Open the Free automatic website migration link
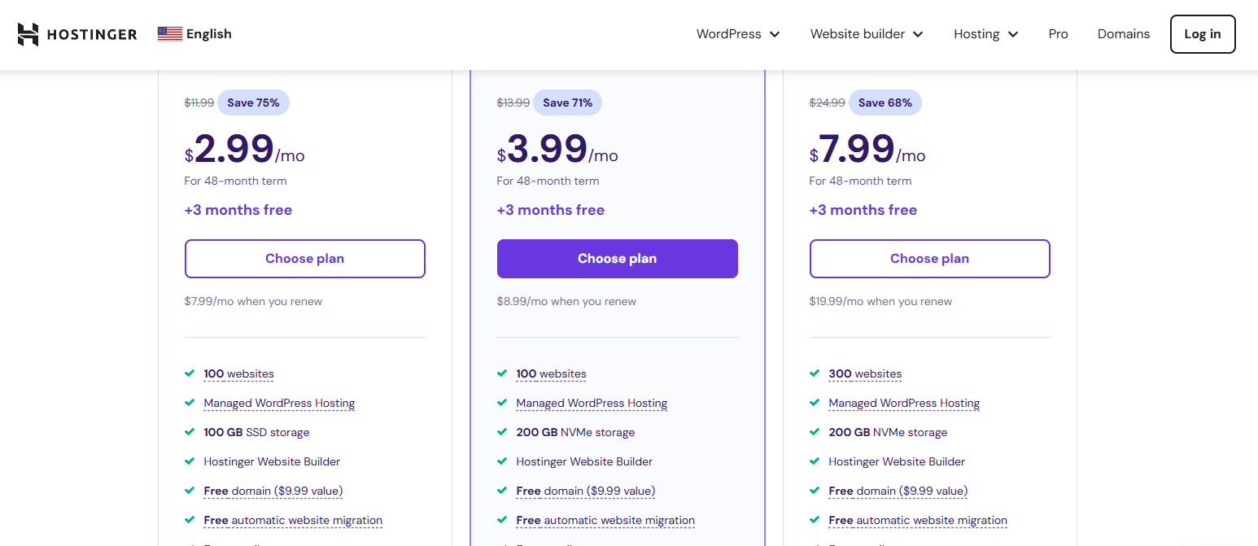Viewport: 1258px width, 546px height. (293, 520)
